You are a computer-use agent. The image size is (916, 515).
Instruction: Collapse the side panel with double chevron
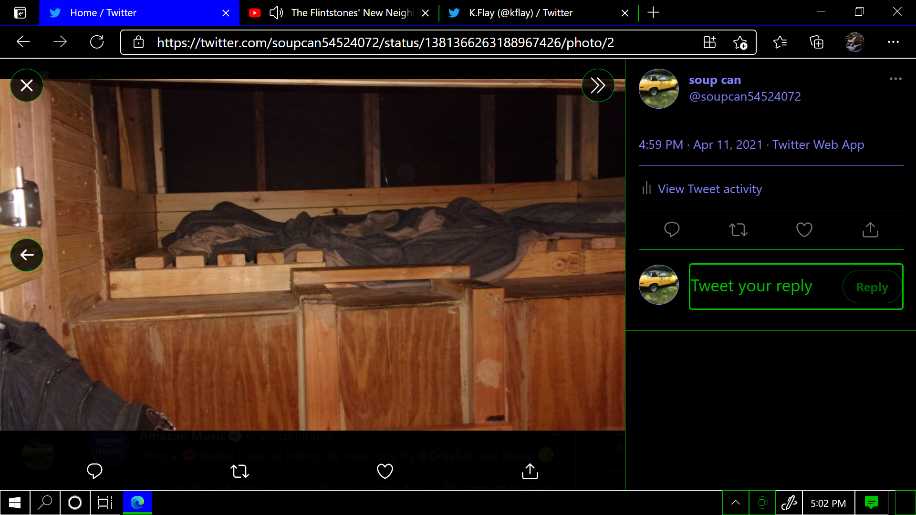click(x=598, y=85)
